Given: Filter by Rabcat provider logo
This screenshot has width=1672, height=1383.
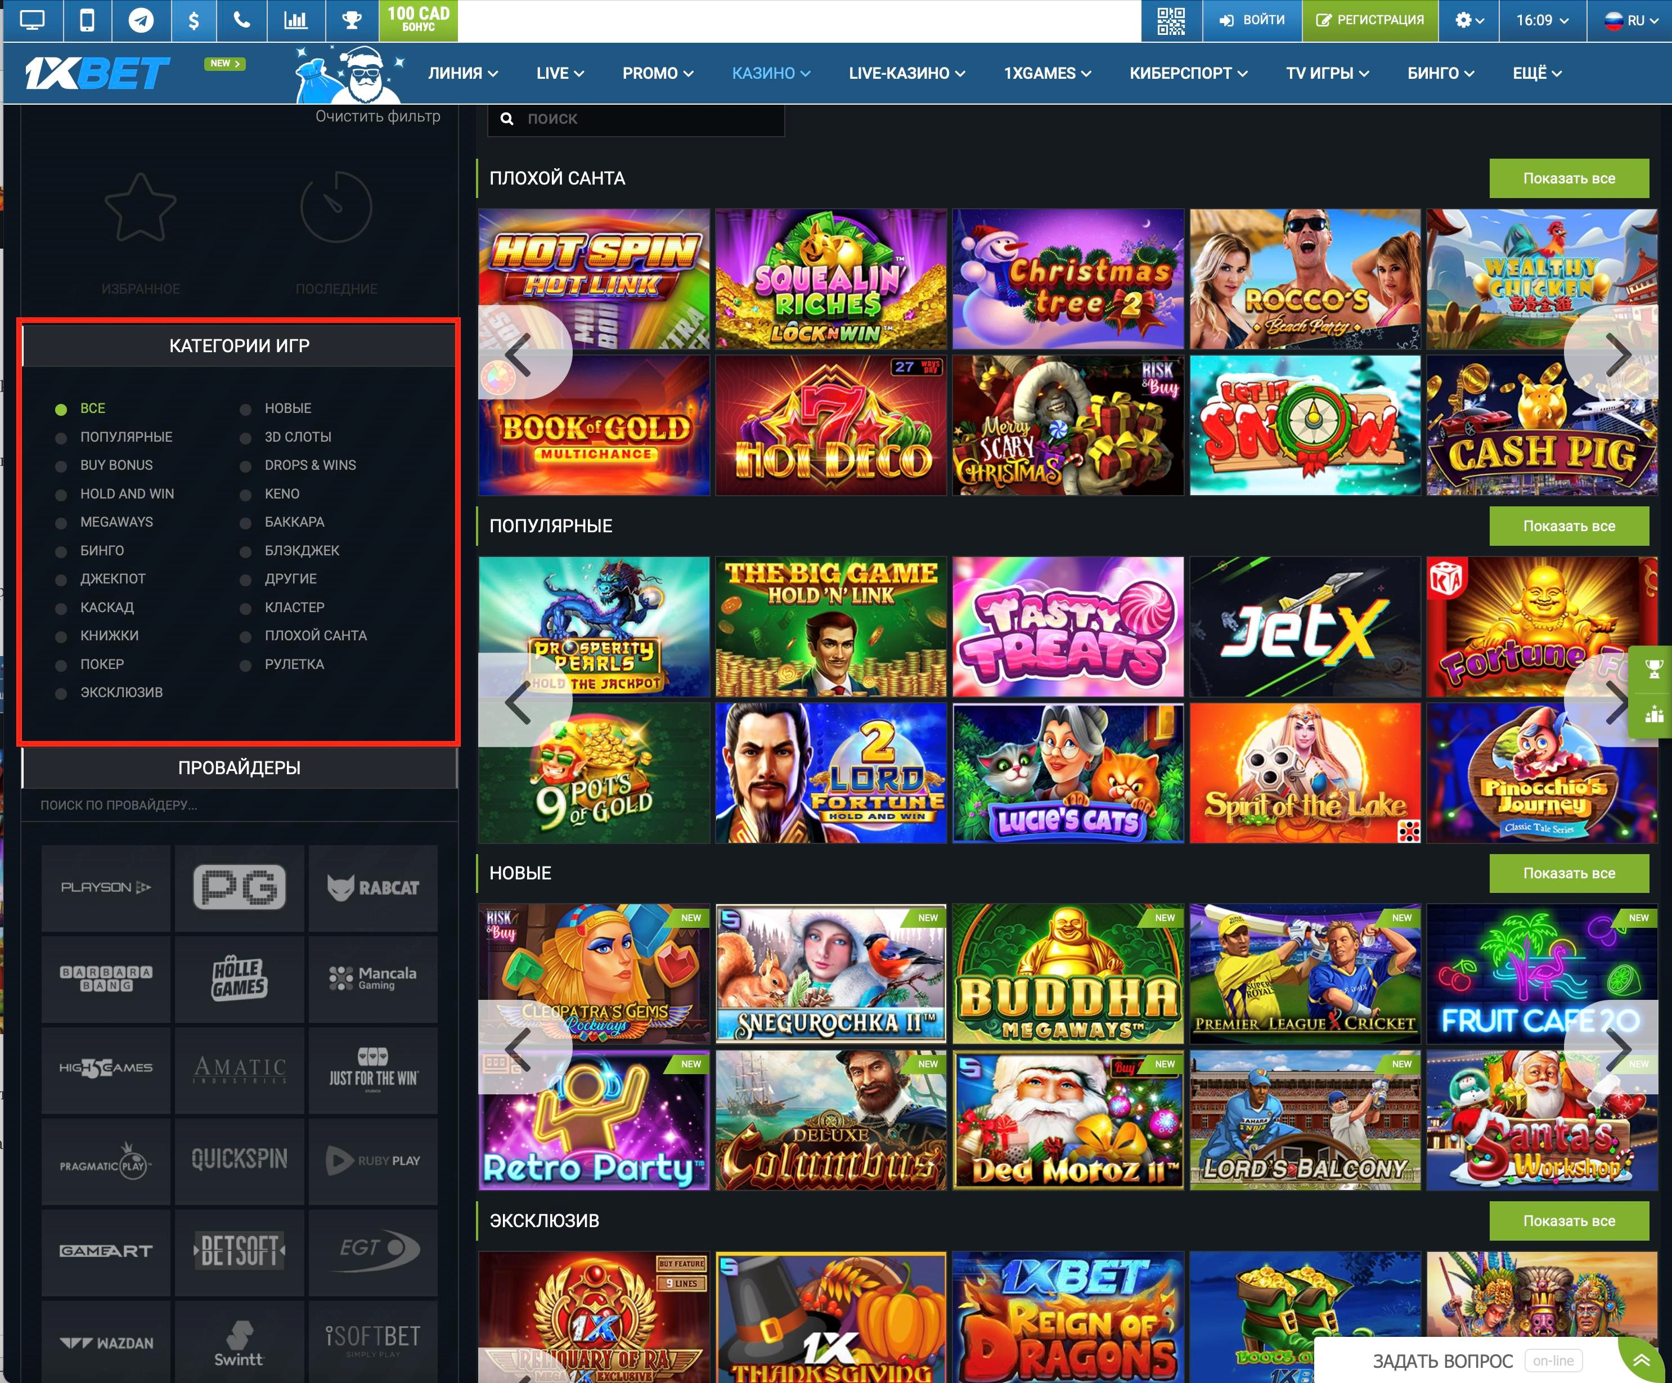Looking at the screenshot, I should tap(372, 887).
